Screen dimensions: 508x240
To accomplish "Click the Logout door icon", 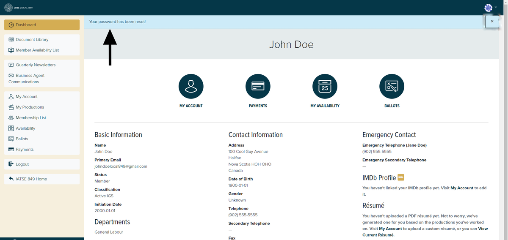I will [x=11, y=164].
